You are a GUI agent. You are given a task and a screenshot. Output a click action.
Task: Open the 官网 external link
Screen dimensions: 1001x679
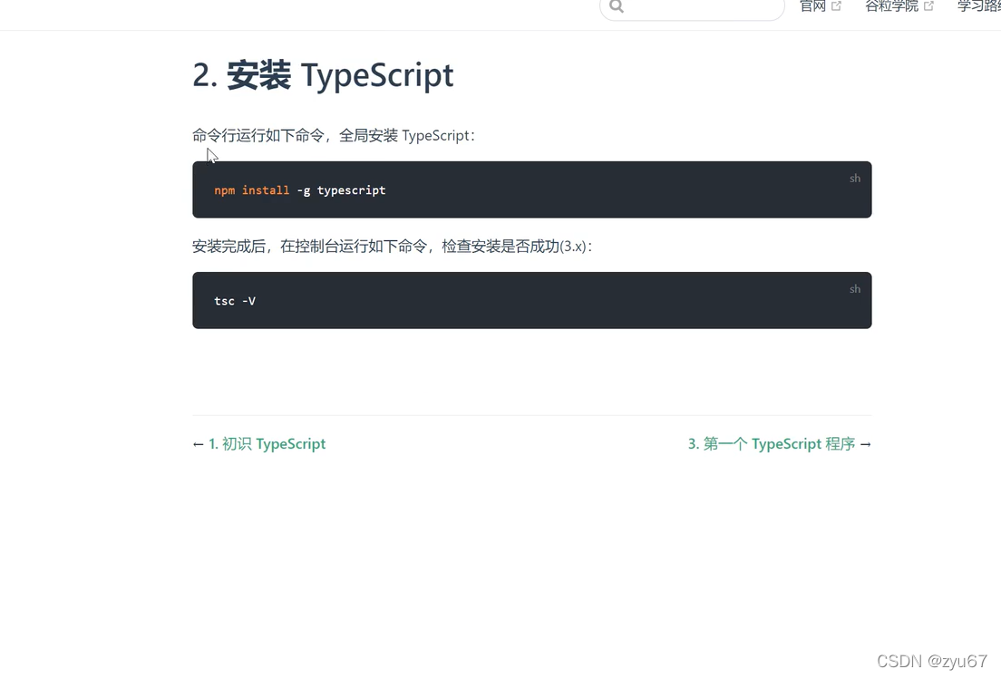(x=821, y=6)
